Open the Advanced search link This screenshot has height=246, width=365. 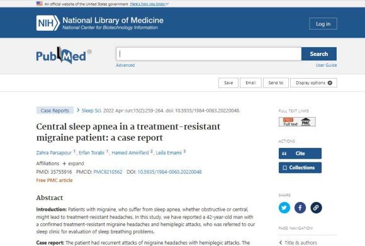pos(125,65)
